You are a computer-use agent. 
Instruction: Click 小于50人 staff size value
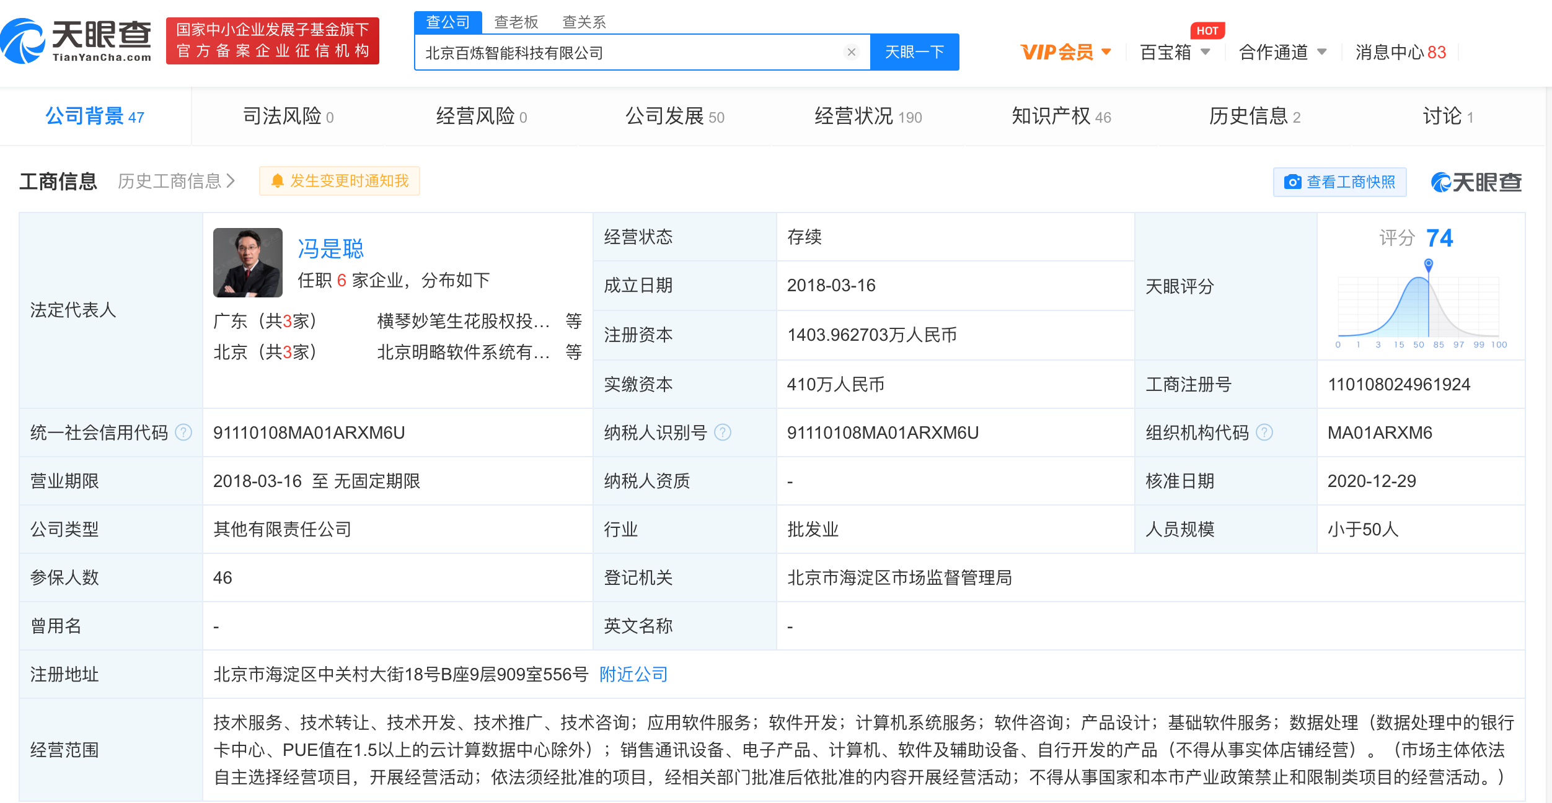1363,529
